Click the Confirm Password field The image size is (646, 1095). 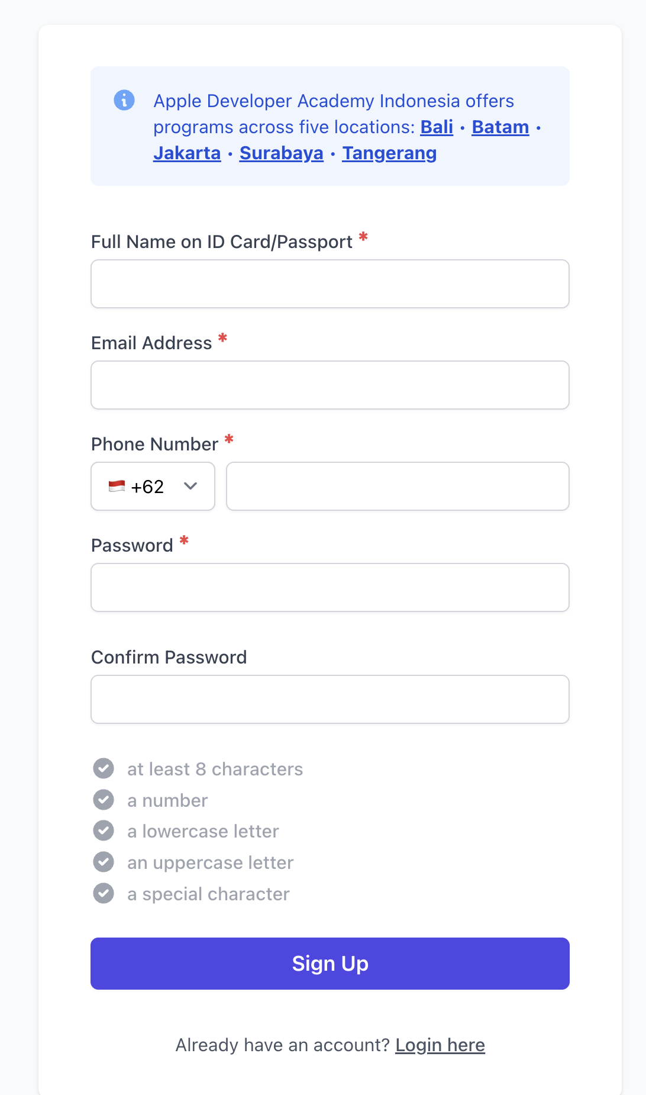point(330,699)
